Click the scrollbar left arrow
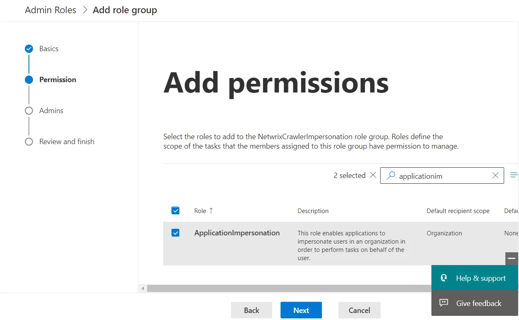Screen dimensions: 519x320 (143, 288)
